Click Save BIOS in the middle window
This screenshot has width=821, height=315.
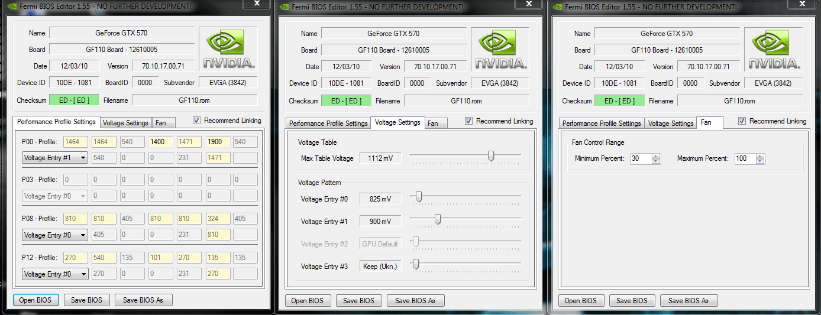pos(359,301)
